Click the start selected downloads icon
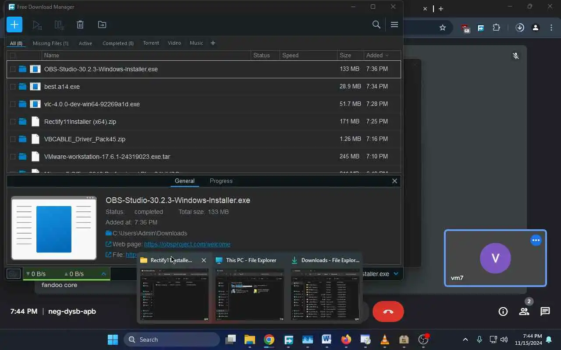561x350 pixels. pyautogui.click(x=37, y=25)
